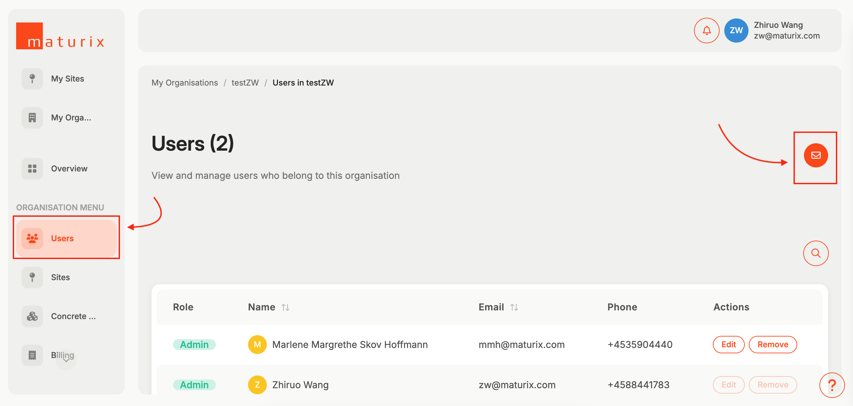Open the user search magnifier icon
The height and width of the screenshot is (406, 853).
point(816,253)
